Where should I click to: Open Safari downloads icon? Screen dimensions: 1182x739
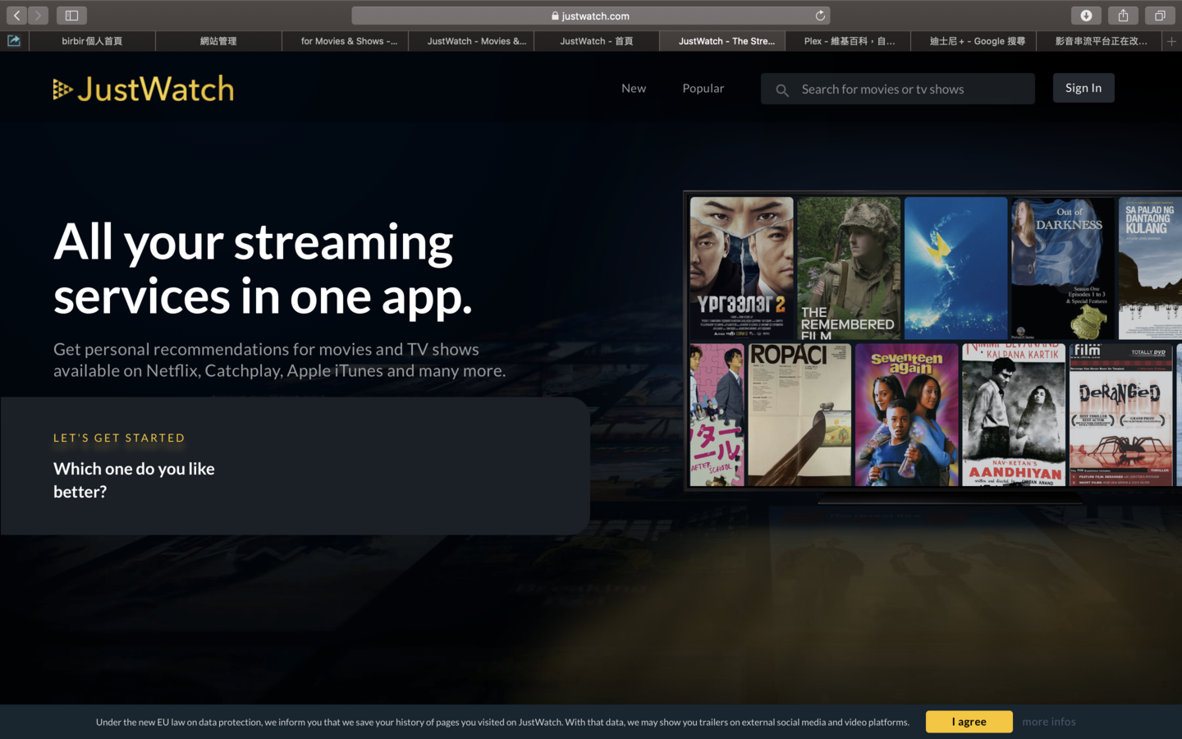point(1086,16)
